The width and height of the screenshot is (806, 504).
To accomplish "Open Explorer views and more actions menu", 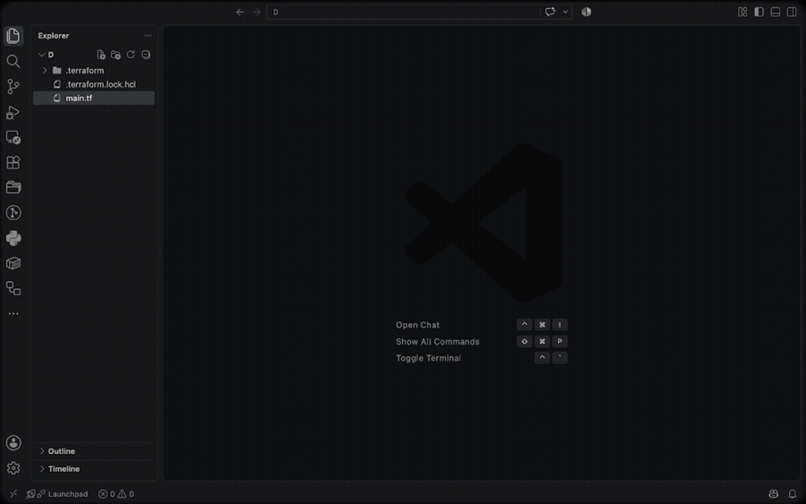I will [148, 36].
